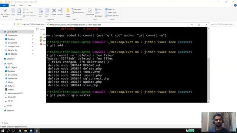This screenshot has height=133, width=237.
Task: Open Videos under This PC
Action: tap(11, 90)
